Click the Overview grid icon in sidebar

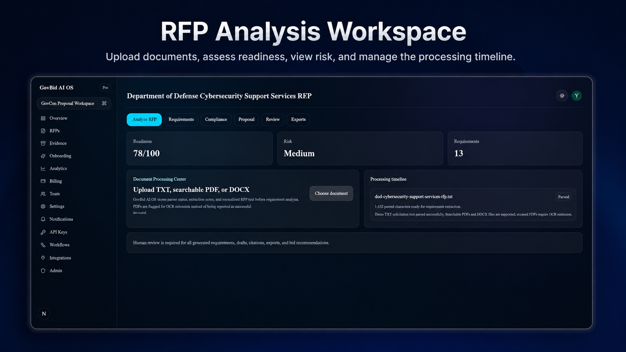pos(43,118)
